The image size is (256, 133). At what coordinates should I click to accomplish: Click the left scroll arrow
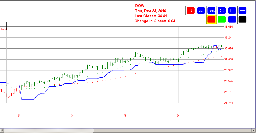click(2, 130)
